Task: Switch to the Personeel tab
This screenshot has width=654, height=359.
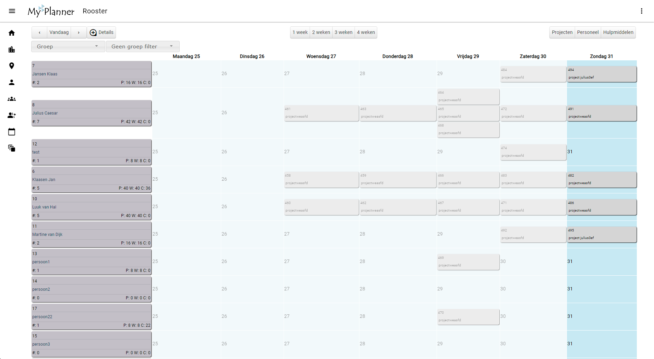Action: 588,32
